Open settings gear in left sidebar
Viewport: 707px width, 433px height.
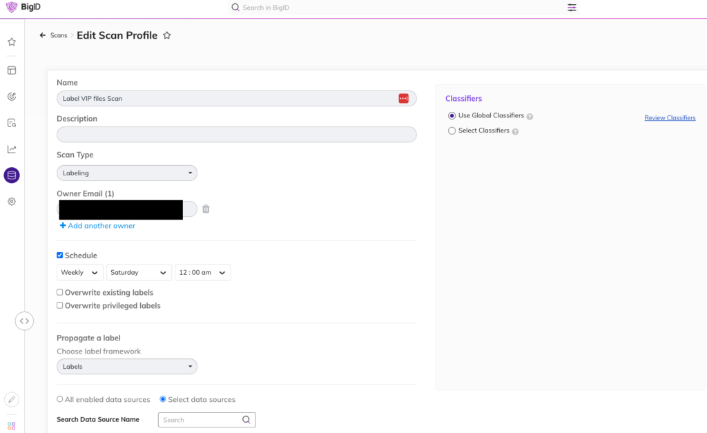[x=12, y=202]
